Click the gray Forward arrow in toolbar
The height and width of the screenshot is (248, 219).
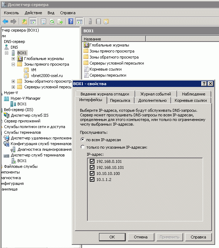pyautogui.click(x=13, y=21)
